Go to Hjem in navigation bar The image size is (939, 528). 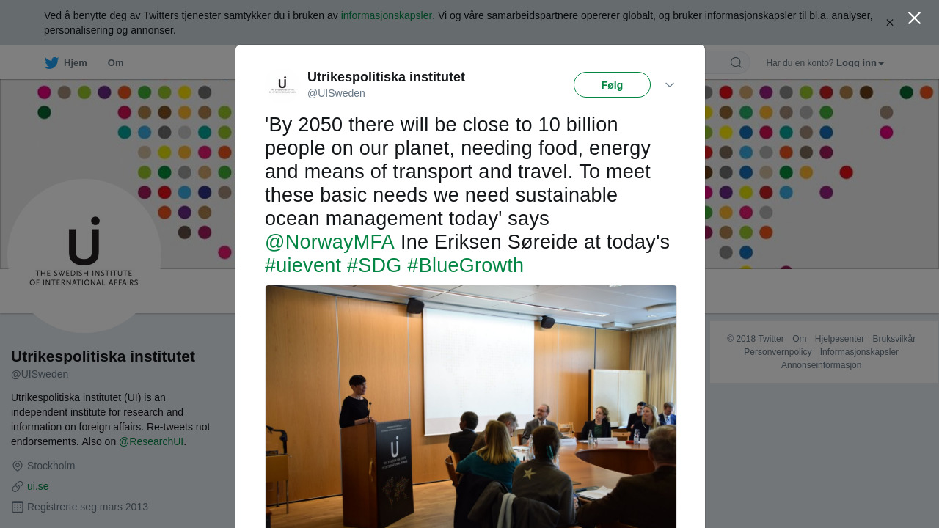(x=75, y=63)
